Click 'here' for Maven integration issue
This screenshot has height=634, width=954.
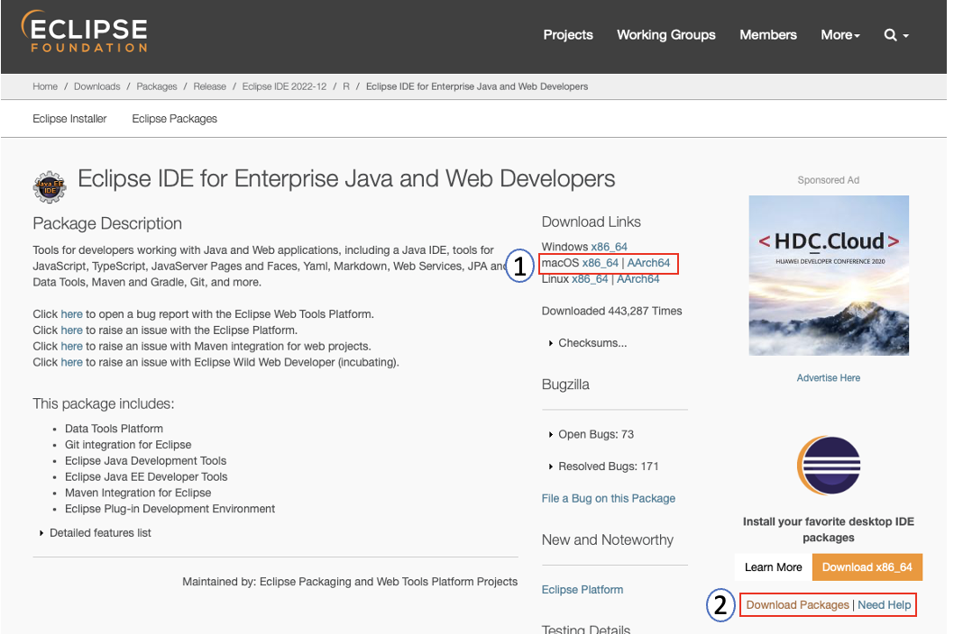[x=71, y=346]
